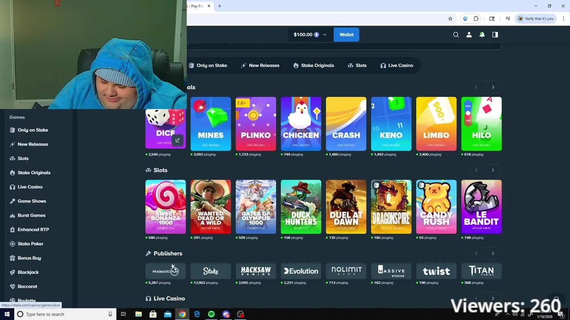570x320 pixels.
Task: Open the Dice game tile
Action: tap(166, 129)
